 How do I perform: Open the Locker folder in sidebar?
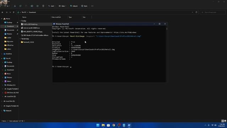(9, 38)
